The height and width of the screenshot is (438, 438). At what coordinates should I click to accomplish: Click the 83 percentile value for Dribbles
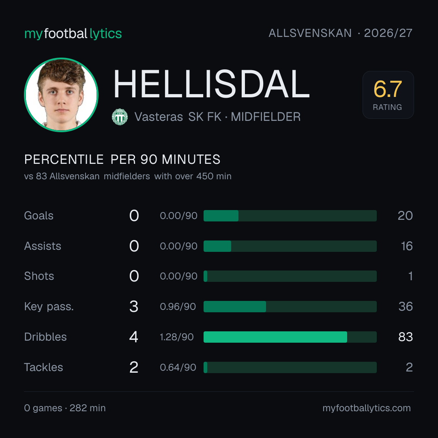point(406,337)
